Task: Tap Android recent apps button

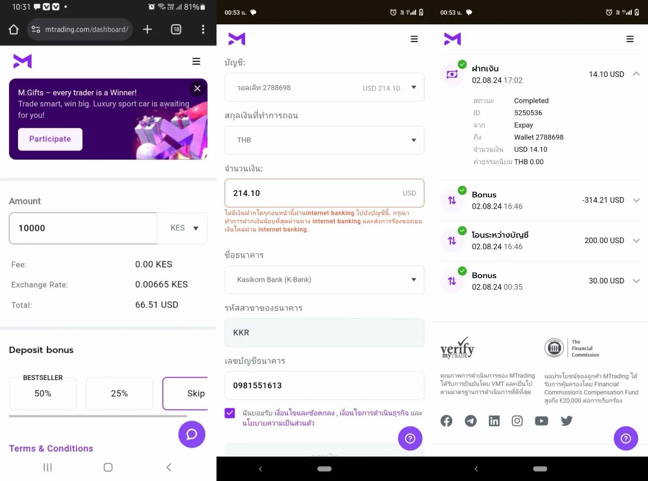Action: [48, 467]
